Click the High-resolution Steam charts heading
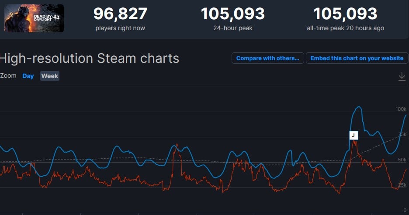 point(90,58)
